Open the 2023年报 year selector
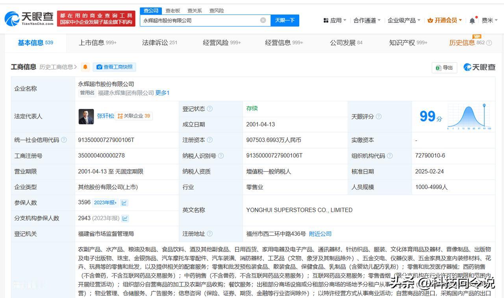This screenshot has width=504, height=298. 105,202
